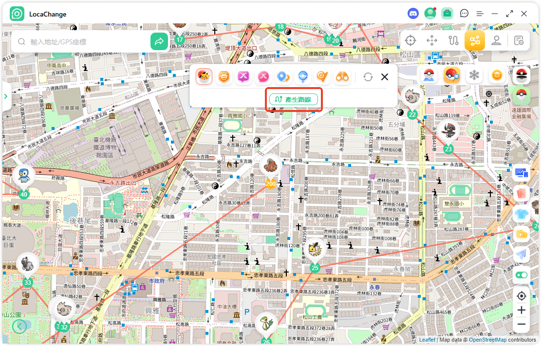Open the feedback chat bubble icon
This screenshot has height=346, width=541.
(464, 14)
